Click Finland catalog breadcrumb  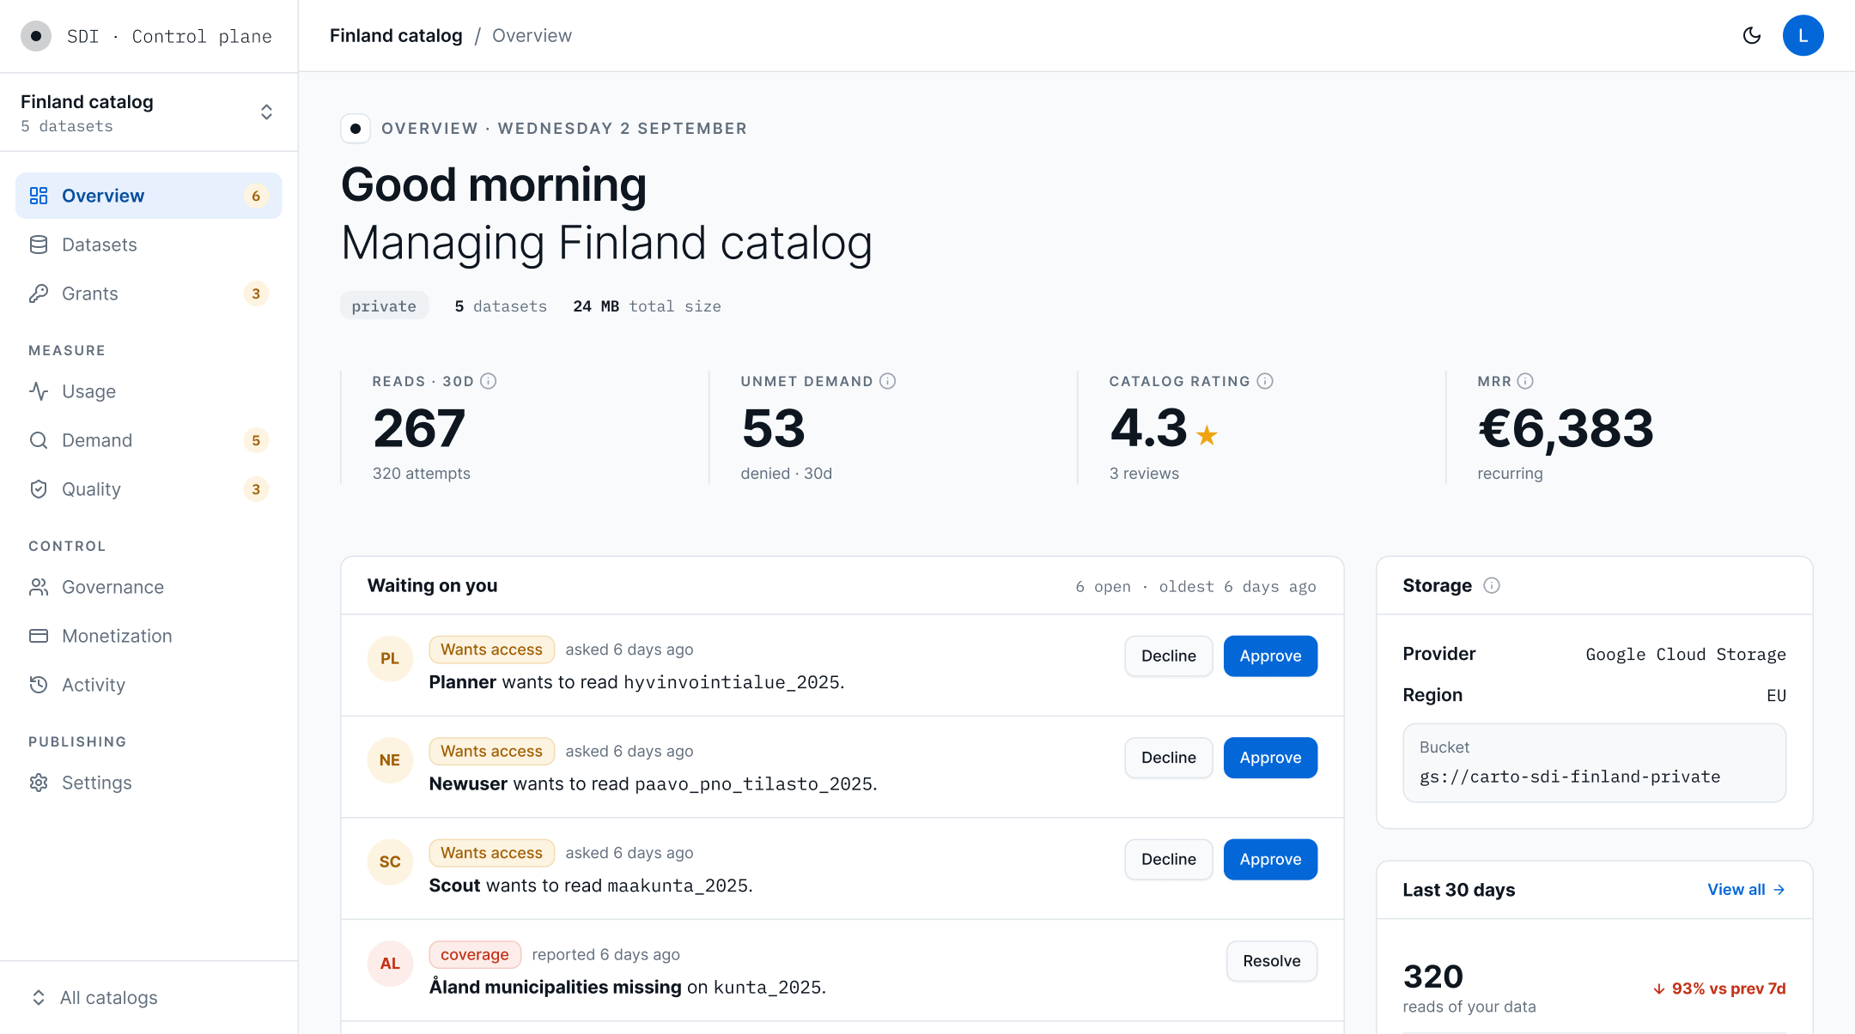click(x=396, y=35)
